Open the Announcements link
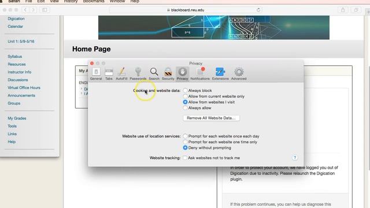370x208 pixels. pyautogui.click(x=21, y=95)
